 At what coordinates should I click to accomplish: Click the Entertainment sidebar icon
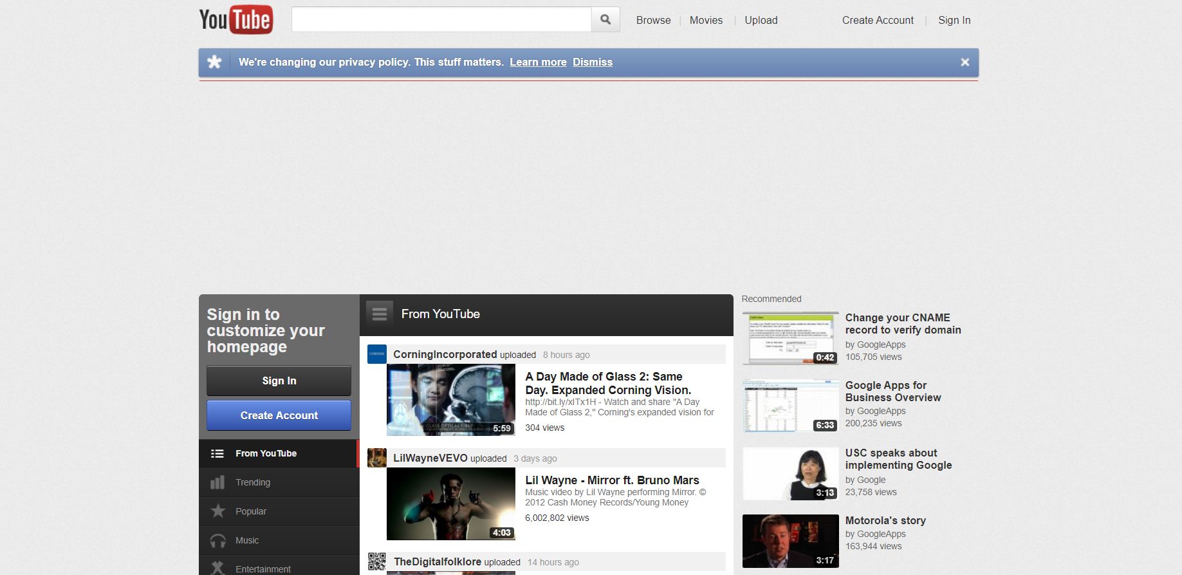pos(217,568)
